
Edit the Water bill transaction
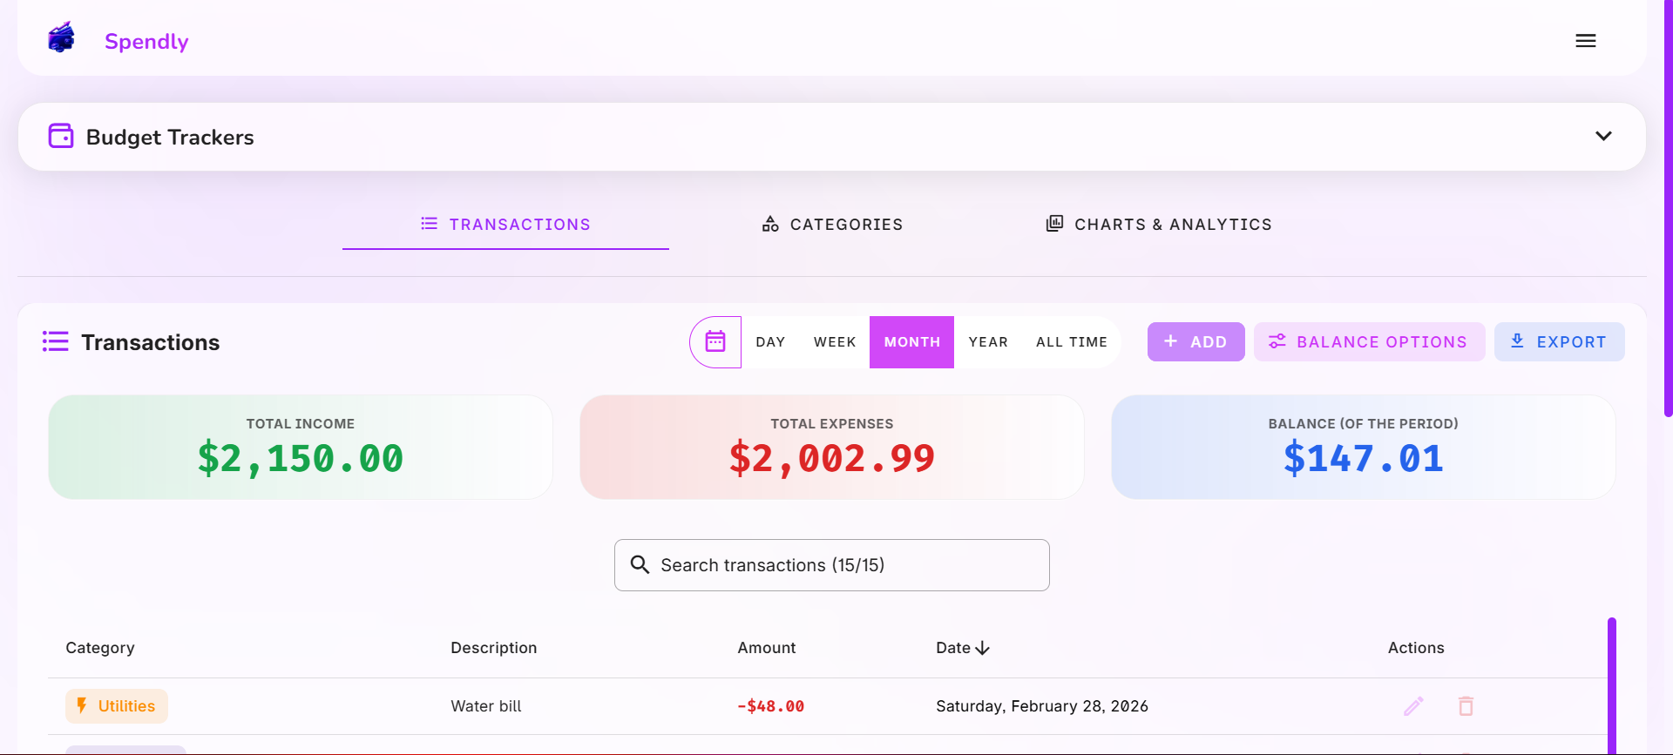pyautogui.click(x=1413, y=706)
